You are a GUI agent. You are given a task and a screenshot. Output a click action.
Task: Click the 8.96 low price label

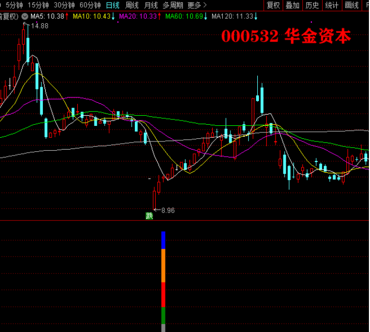[168, 210]
